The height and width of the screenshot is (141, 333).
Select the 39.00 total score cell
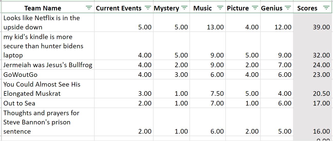click(313, 22)
